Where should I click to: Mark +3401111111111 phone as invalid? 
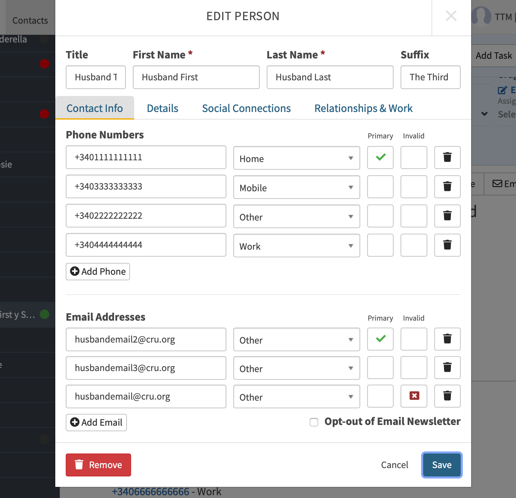pos(414,158)
